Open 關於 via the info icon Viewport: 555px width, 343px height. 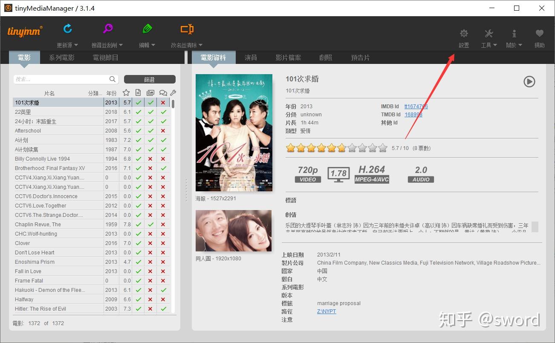tap(514, 33)
